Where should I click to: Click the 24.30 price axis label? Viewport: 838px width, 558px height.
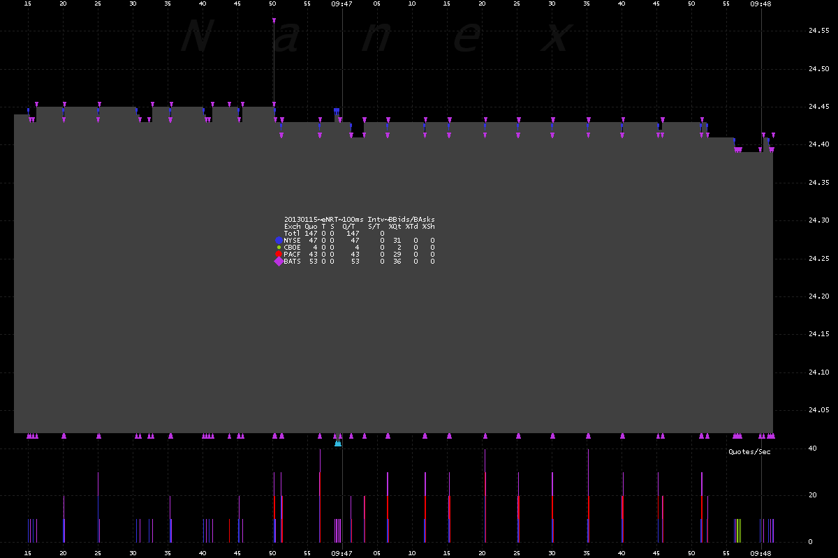click(x=818, y=220)
